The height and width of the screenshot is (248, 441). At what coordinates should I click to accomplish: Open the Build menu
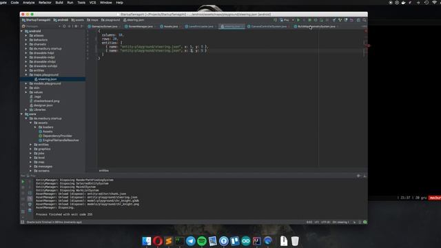(59, 3)
